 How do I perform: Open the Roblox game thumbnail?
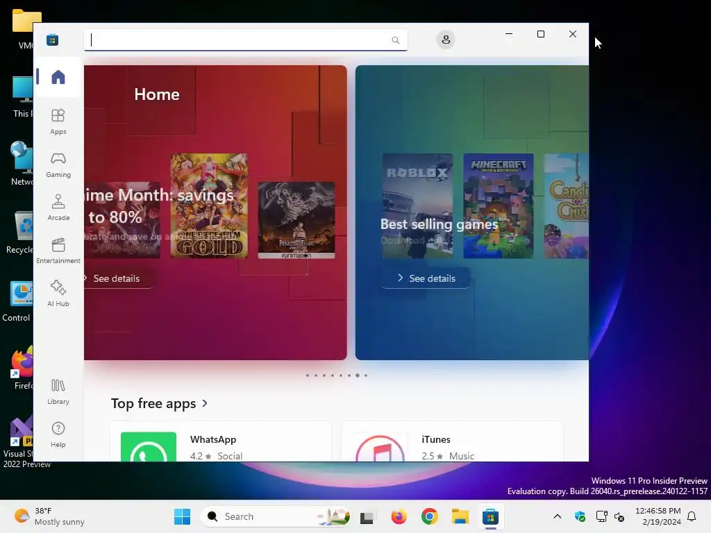417,205
